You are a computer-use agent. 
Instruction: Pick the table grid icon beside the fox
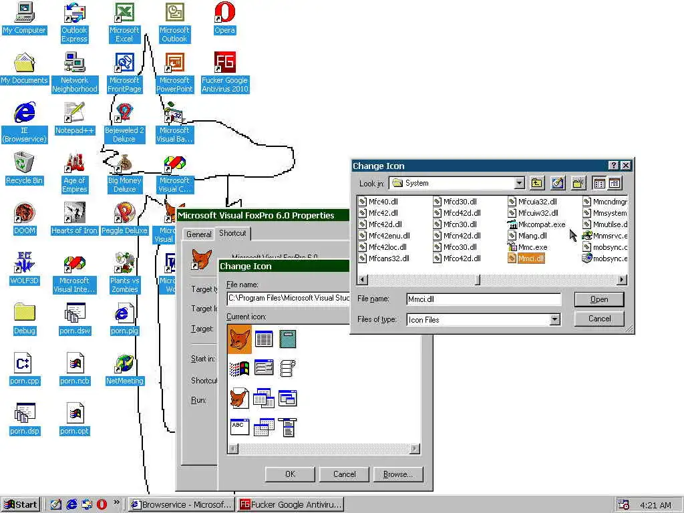[264, 339]
